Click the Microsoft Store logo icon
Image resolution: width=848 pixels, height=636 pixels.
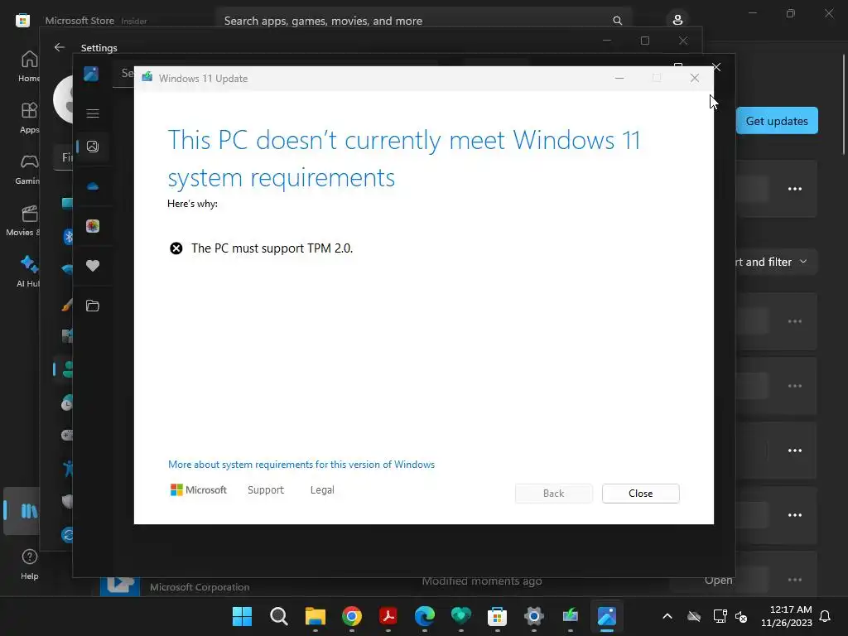pos(22,21)
